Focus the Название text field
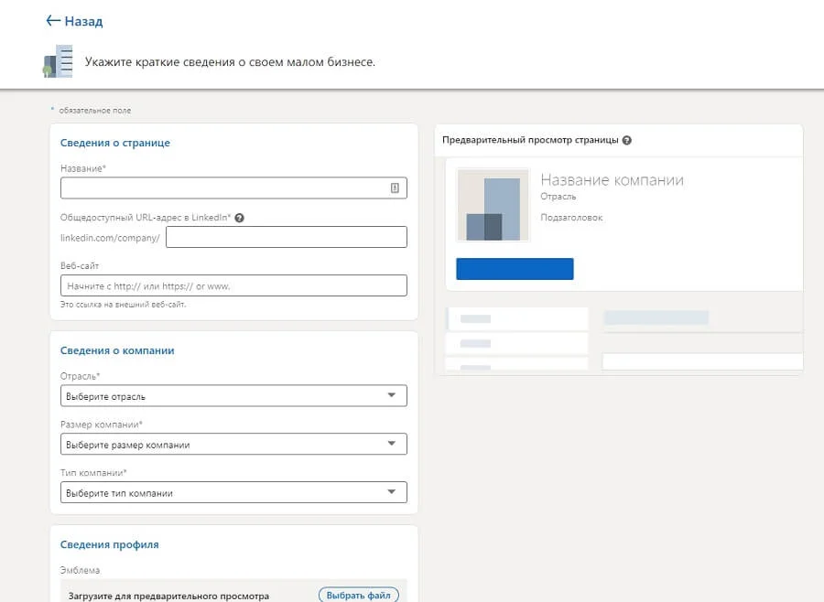The height and width of the screenshot is (602, 824). tap(224, 188)
